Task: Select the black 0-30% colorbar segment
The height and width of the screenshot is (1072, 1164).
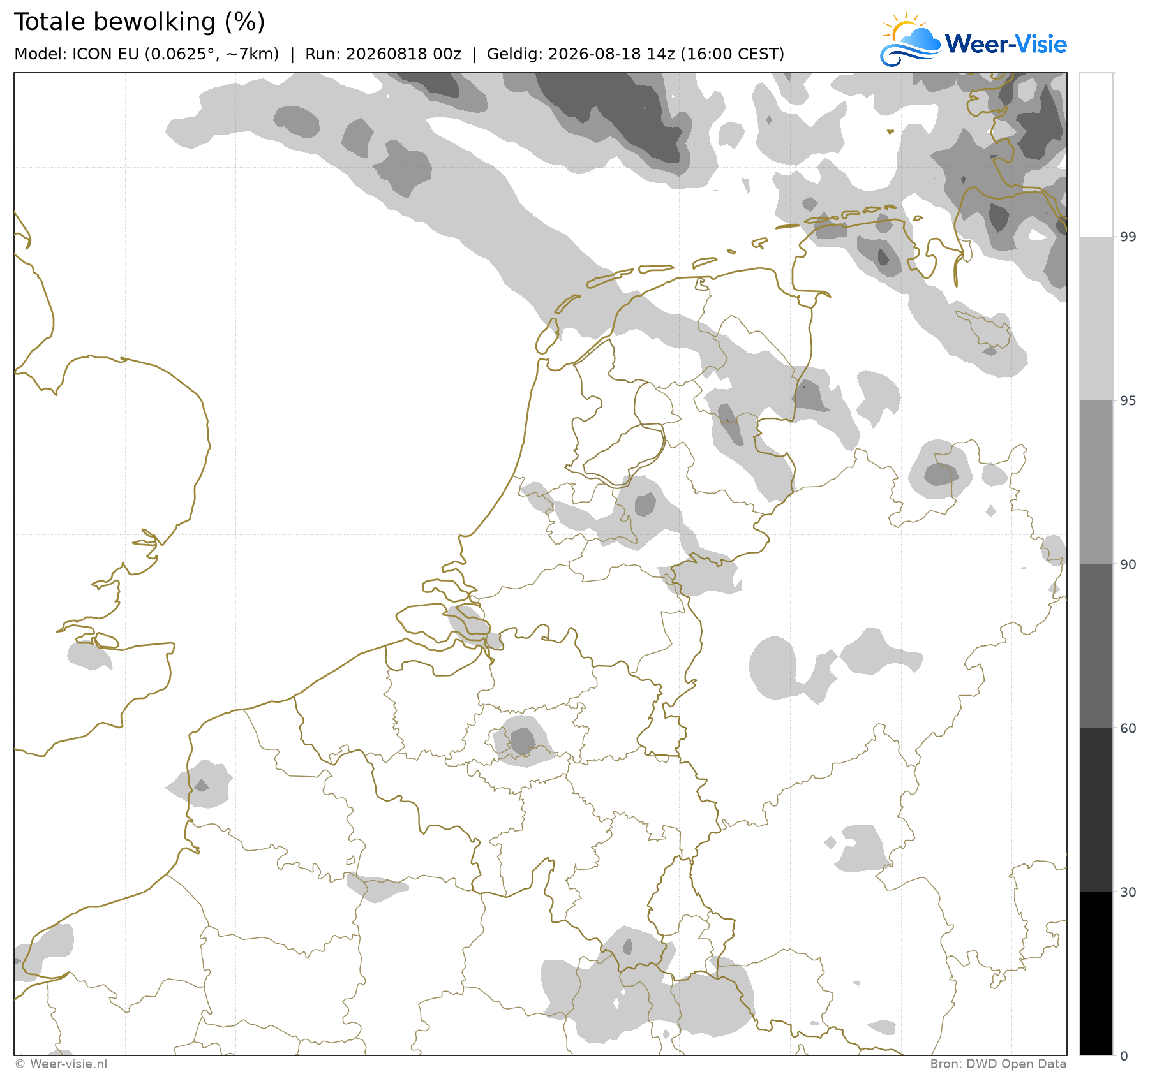Action: (x=1096, y=973)
